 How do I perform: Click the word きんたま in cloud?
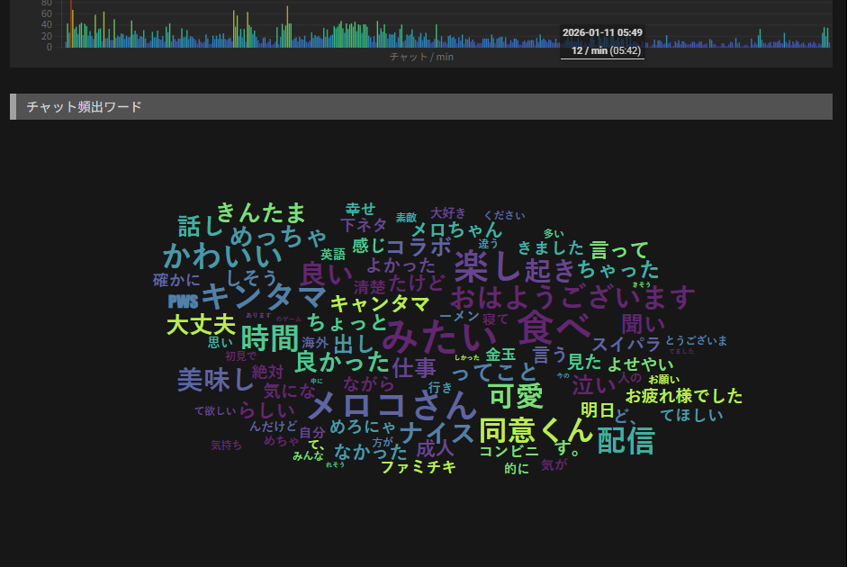pos(261,212)
